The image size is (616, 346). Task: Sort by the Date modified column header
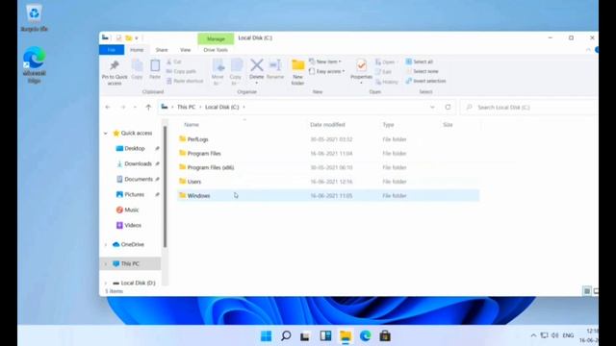[327, 125]
